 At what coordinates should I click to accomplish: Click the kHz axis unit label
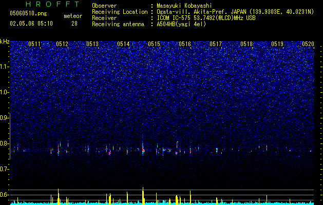pos(5,42)
